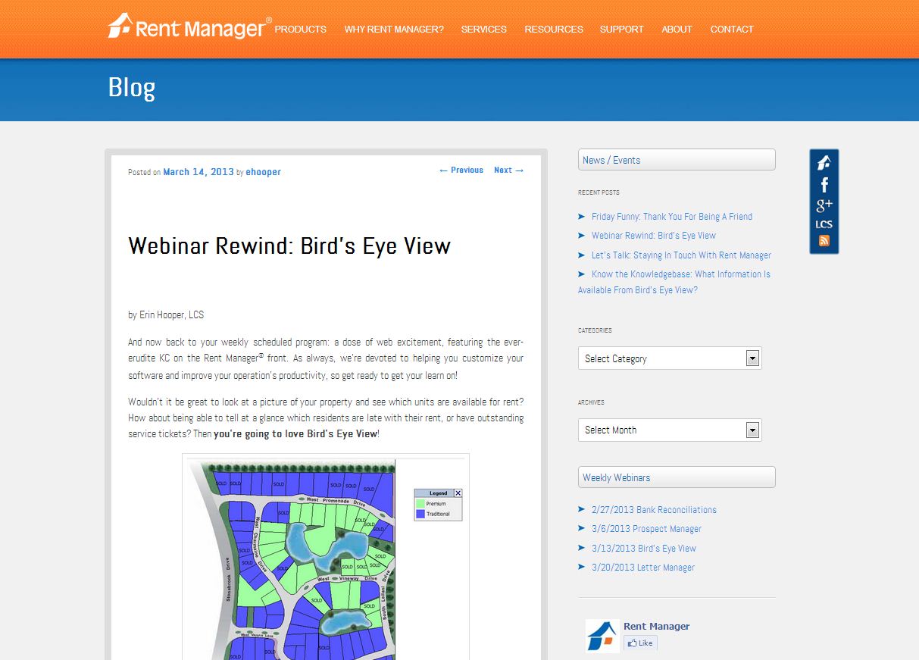
Task: Open the PRODUCTS menu
Action: 300,30
